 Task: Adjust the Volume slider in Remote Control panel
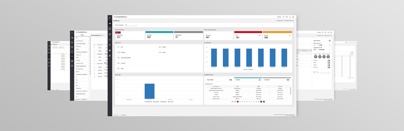pyautogui.click(x=324, y=45)
